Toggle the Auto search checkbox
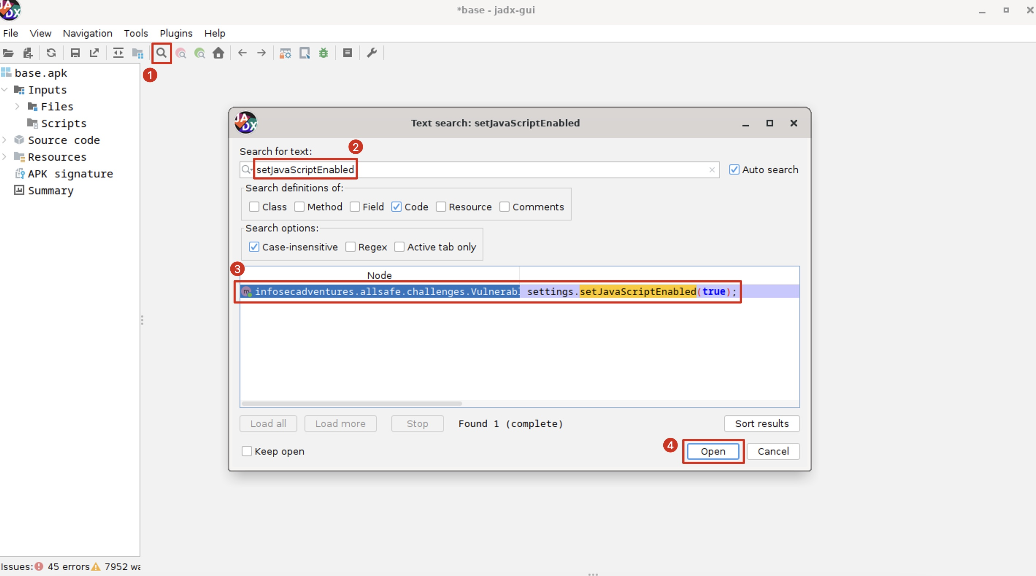The width and height of the screenshot is (1036, 576). point(734,170)
